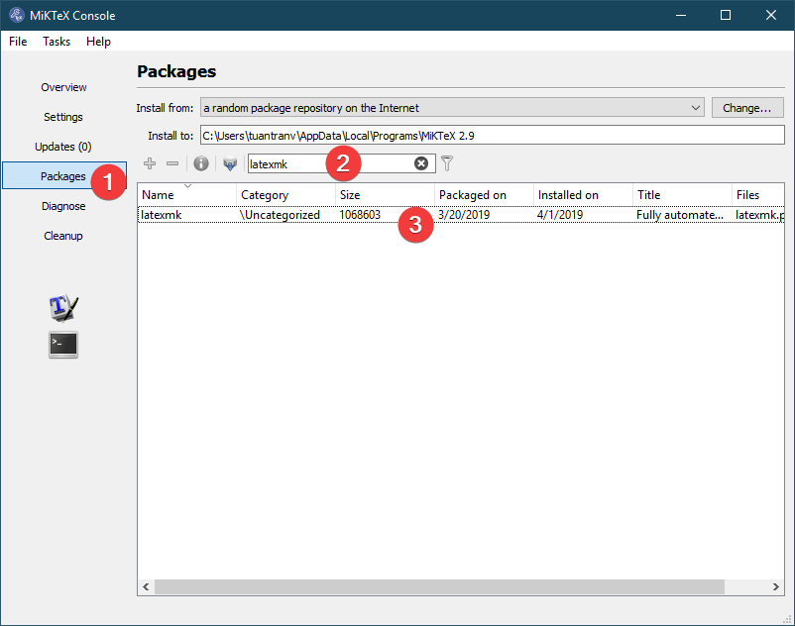Click MiKTeX Console title bar app icon
Image resolution: width=795 pixels, height=626 pixels.
pos(16,15)
